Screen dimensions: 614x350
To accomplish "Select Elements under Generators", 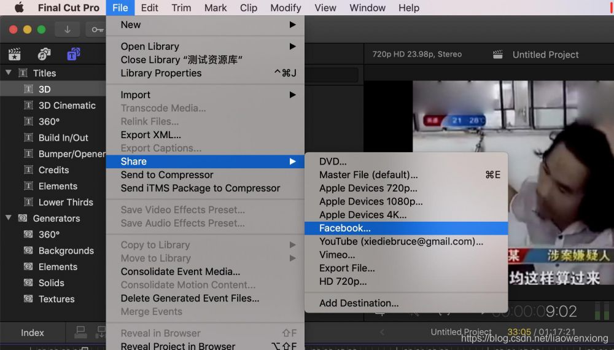I will point(53,266).
